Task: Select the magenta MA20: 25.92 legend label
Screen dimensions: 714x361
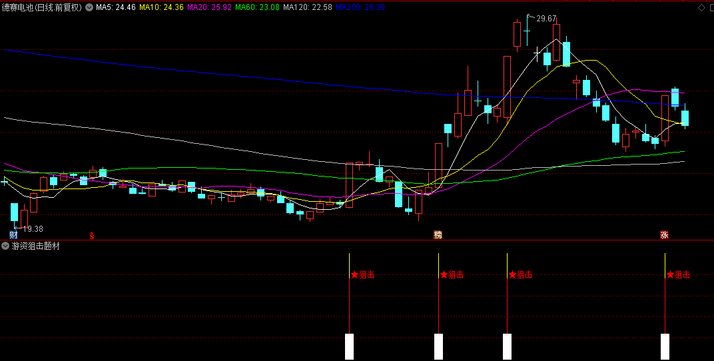Action: pyautogui.click(x=210, y=7)
